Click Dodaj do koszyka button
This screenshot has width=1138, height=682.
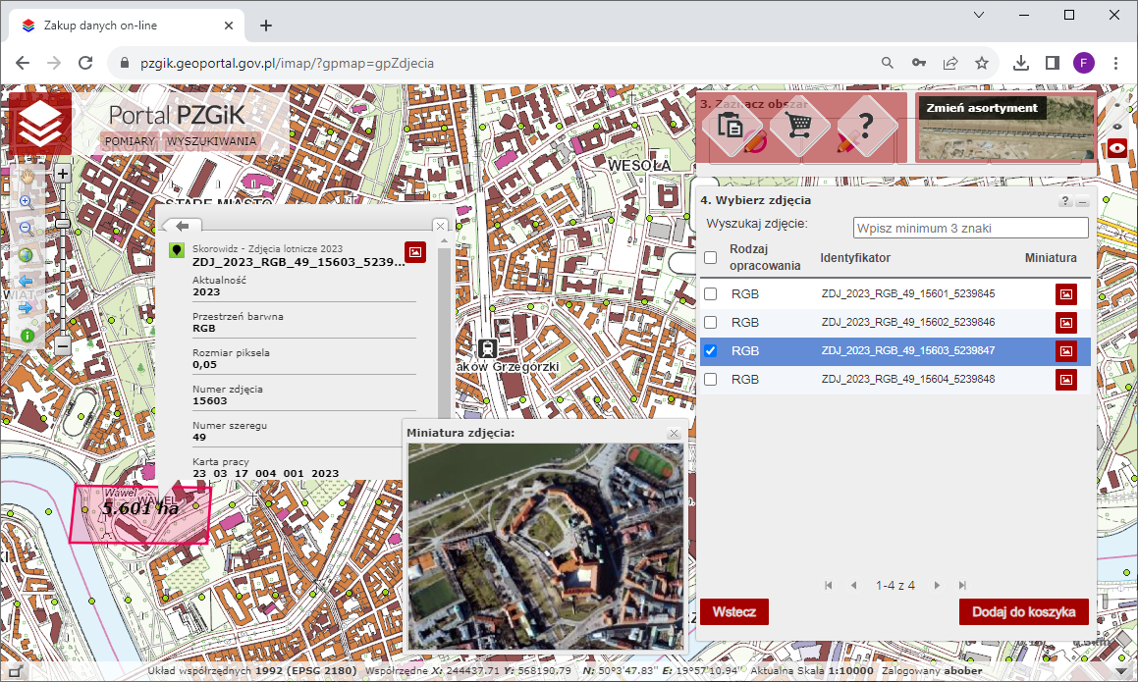[x=1023, y=612]
